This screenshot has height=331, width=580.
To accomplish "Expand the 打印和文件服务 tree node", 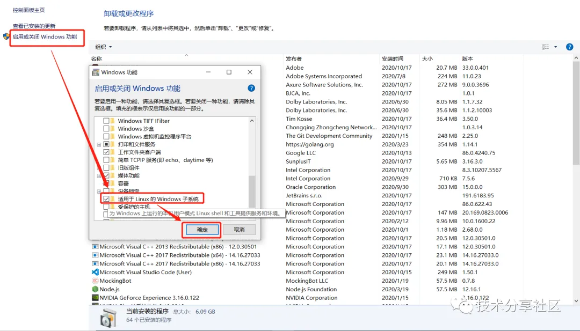I will [x=99, y=144].
